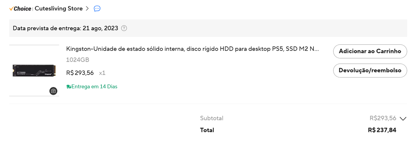
Task: Expand the subtotal details chevron
Action: pyautogui.click(x=403, y=118)
